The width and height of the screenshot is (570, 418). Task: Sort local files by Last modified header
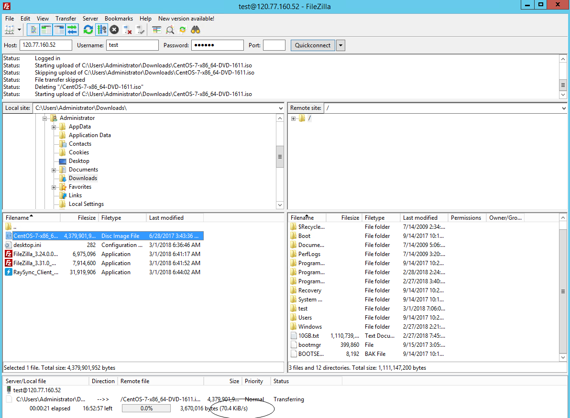pos(175,217)
